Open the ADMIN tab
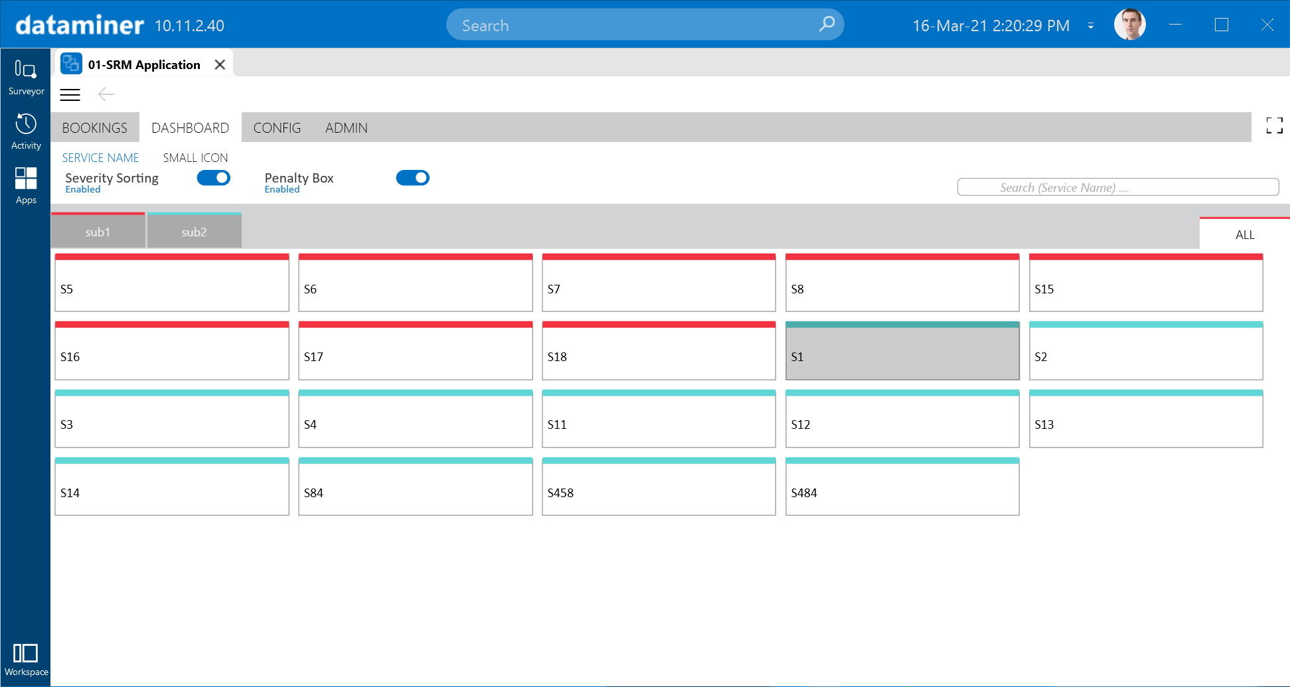The image size is (1290, 687). coord(346,127)
